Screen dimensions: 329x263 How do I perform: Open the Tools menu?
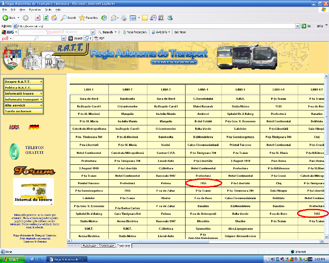click(x=47, y=9)
